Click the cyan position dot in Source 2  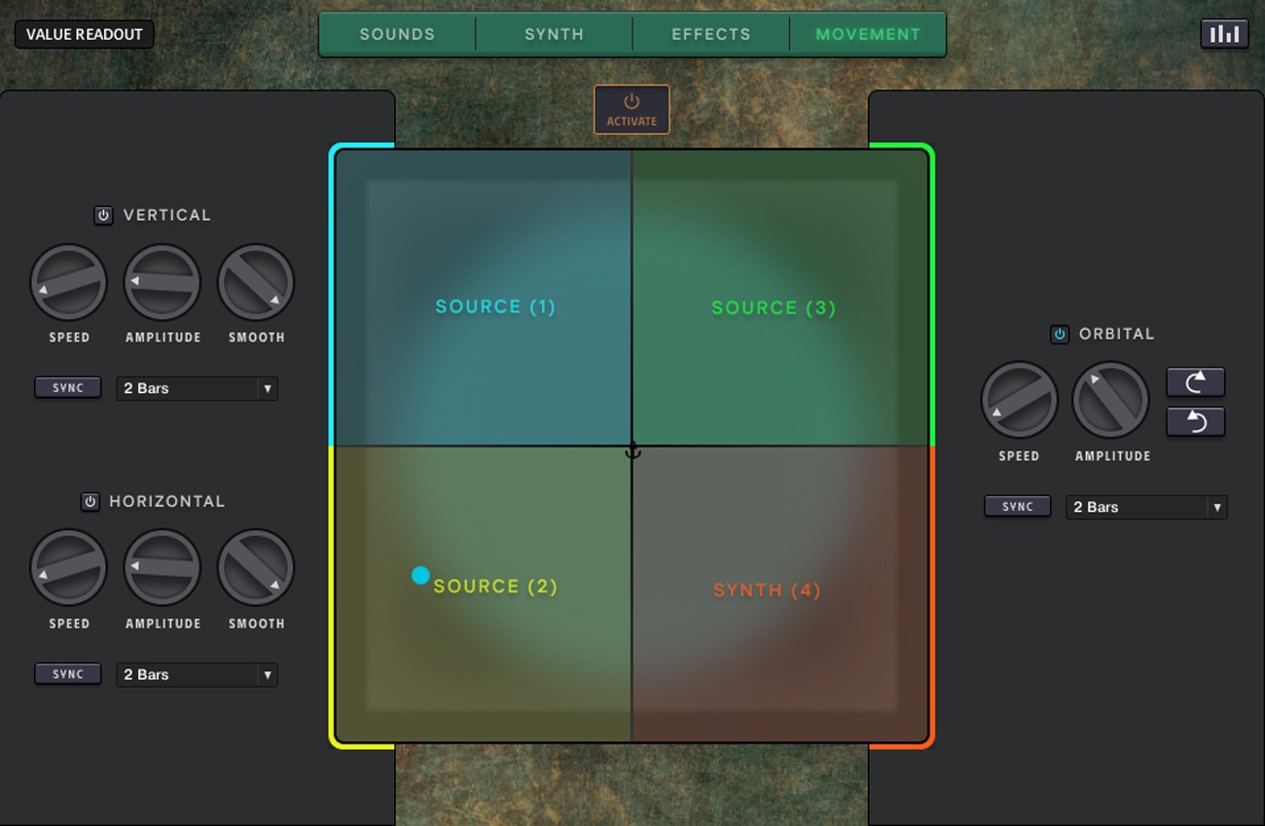click(420, 575)
